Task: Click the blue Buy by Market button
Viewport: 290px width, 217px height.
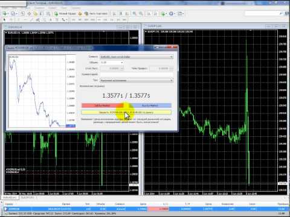Action: (x=150, y=105)
